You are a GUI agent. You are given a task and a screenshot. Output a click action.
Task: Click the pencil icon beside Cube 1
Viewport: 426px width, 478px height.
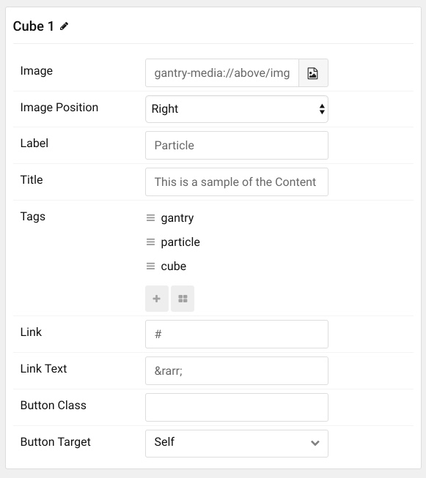64,26
